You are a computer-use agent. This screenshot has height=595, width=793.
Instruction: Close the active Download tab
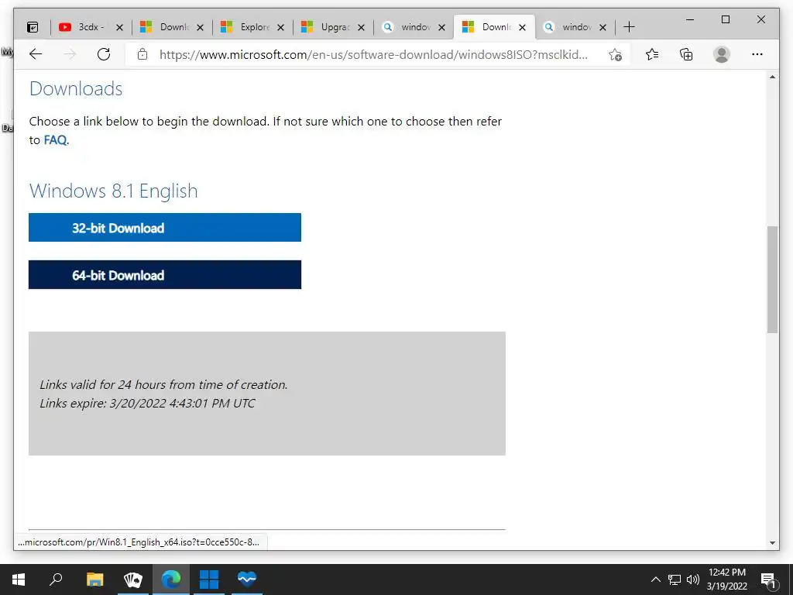pos(523,27)
